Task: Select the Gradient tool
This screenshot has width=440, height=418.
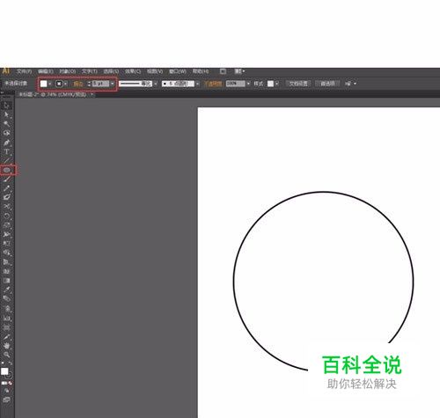Action: (x=6, y=280)
